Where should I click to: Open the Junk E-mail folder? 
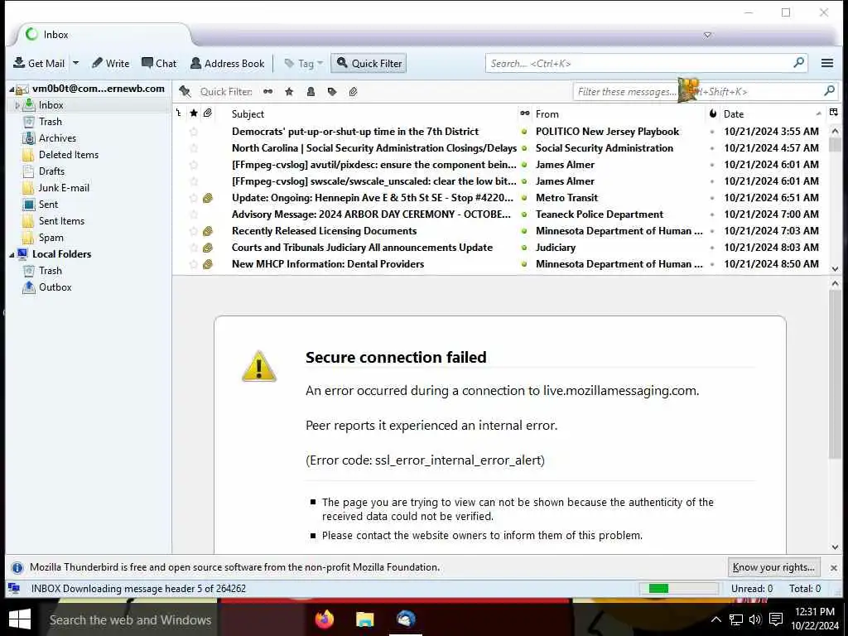coord(64,188)
